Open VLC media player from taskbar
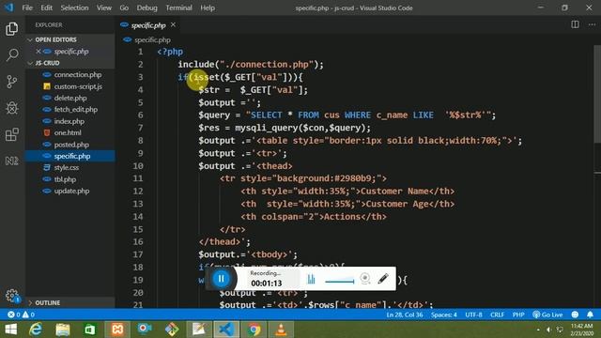Image resolution: width=601 pixels, height=338 pixels. [x=281, y=330]
